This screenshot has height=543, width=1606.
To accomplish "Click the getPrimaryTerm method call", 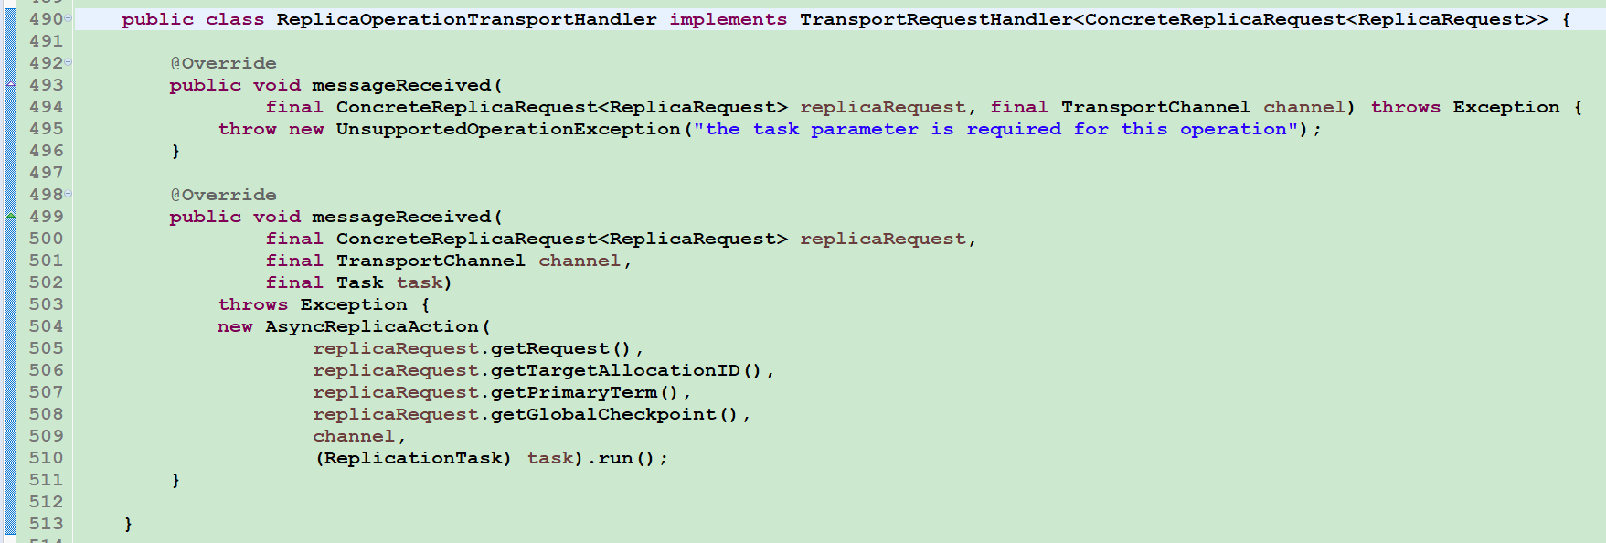I will click(574, 392).
